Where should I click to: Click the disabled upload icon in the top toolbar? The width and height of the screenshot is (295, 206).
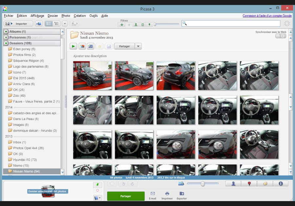click(74, 24)
